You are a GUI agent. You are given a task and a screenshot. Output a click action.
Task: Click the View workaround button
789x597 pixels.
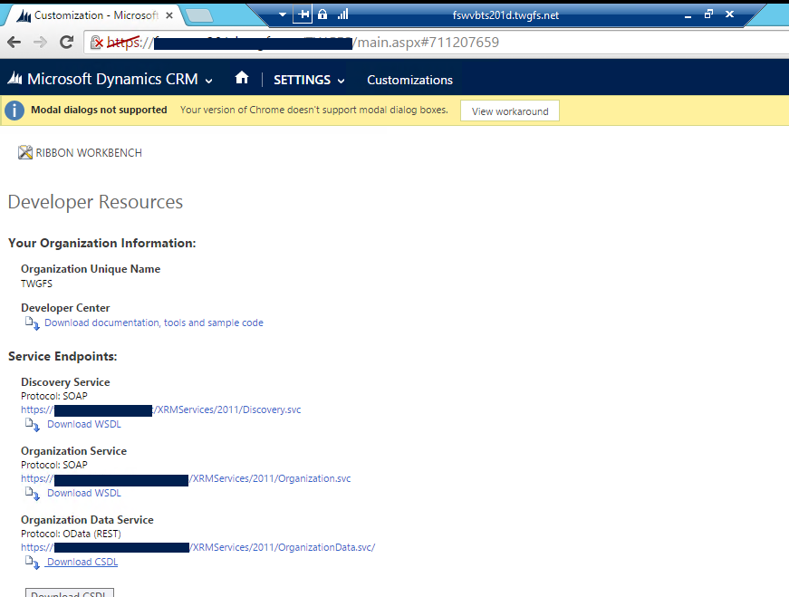pos(510,111)
